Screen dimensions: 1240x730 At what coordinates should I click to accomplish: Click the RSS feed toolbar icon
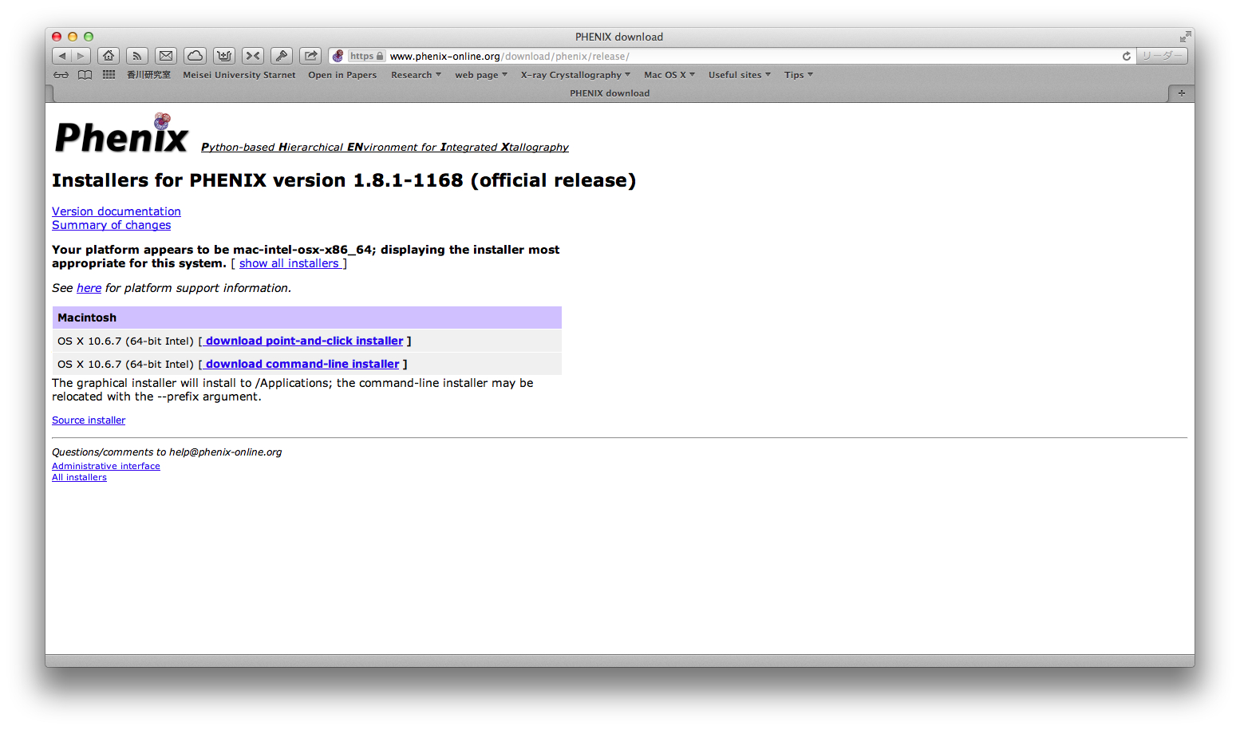(x=137, y=56)
